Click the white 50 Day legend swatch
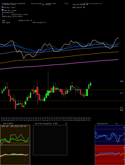Viewport: 125px width, 165px height. click(x=3, y=7)
